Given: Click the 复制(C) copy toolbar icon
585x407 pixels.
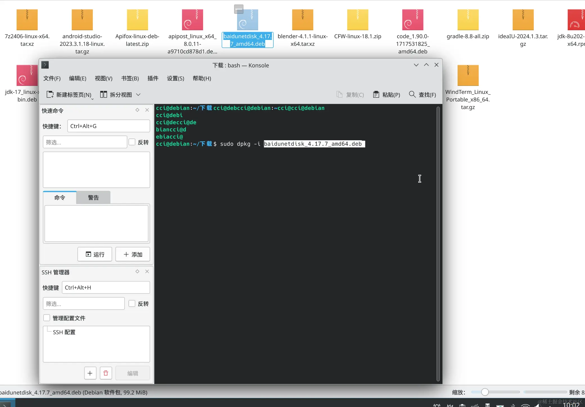Looking at the screenshot, I should (350, 95).
